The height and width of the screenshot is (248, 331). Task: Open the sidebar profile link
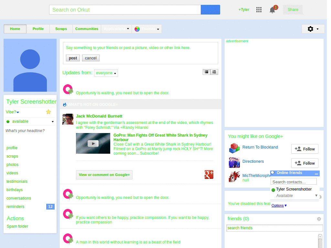pyautogui.click(x=12, y=148)
